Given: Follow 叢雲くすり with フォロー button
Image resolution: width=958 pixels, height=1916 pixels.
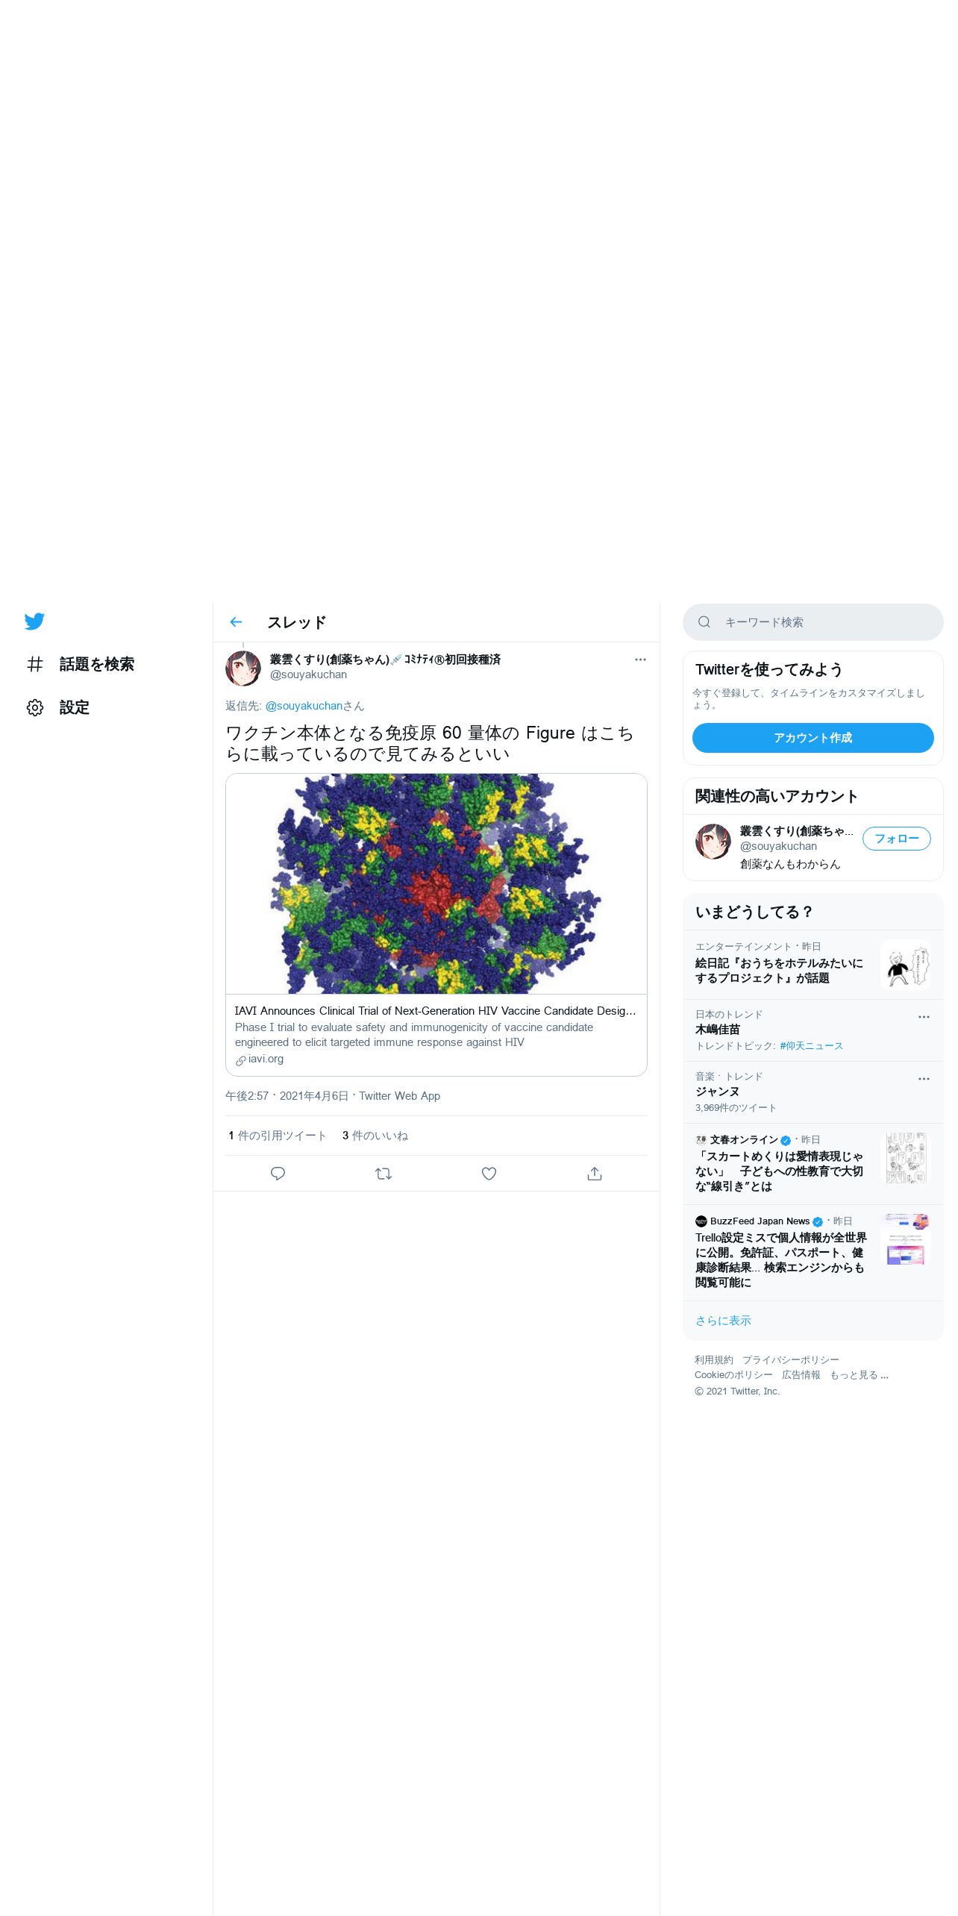Looking at the screenshot, I should pyautogui.click(x=897, y=839).
